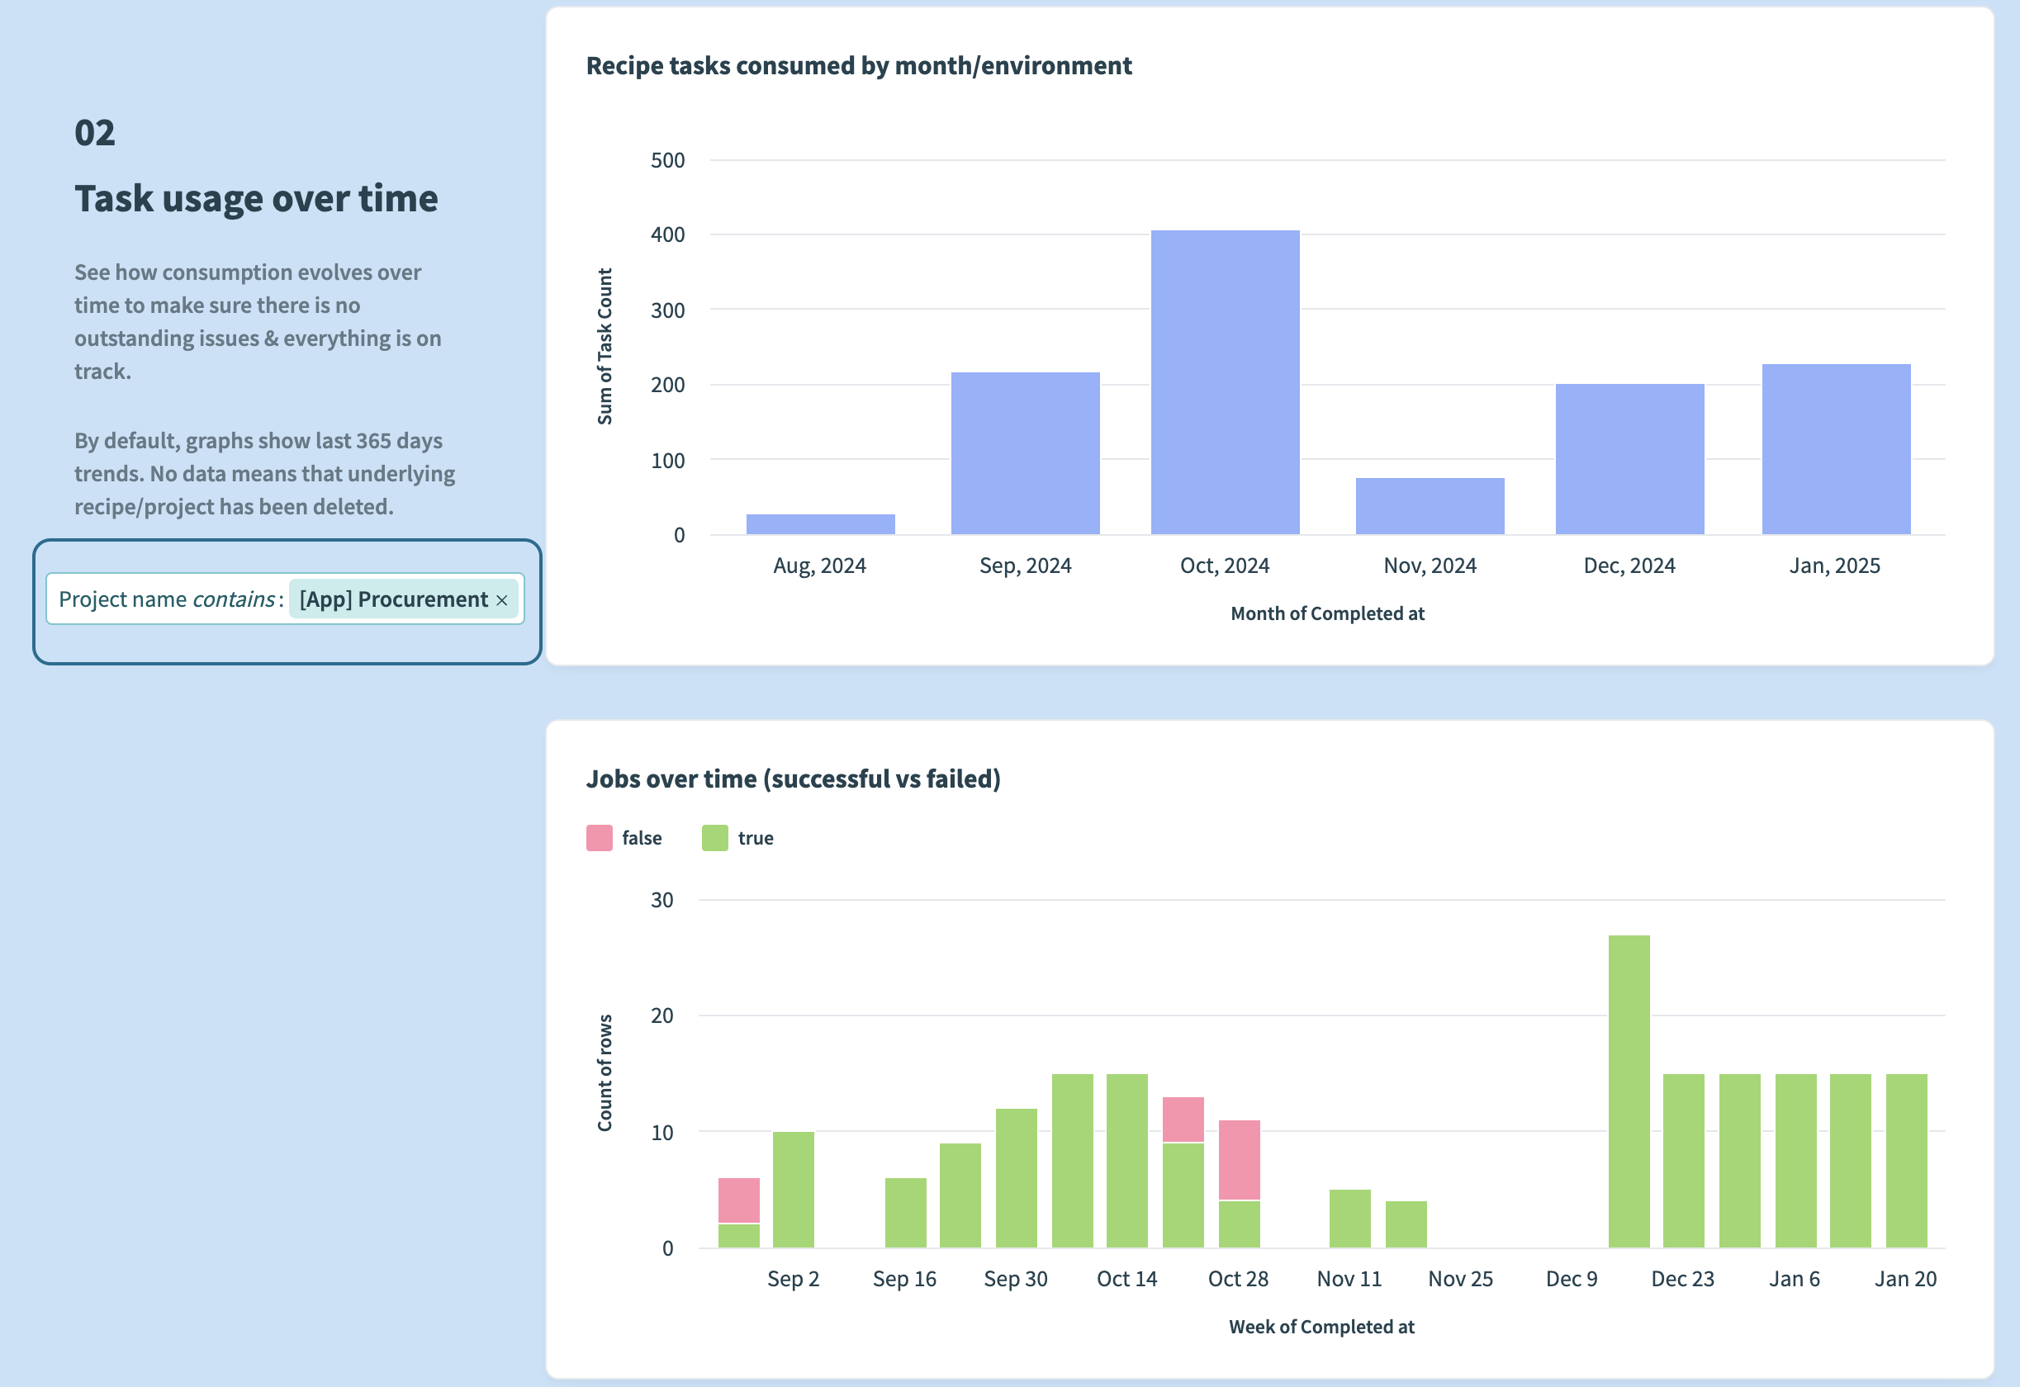Click the pink failed segment above Oct 28
Image resolution: width=2020 pixels, height=1387 pixels.
[x=1239, y=1159]
